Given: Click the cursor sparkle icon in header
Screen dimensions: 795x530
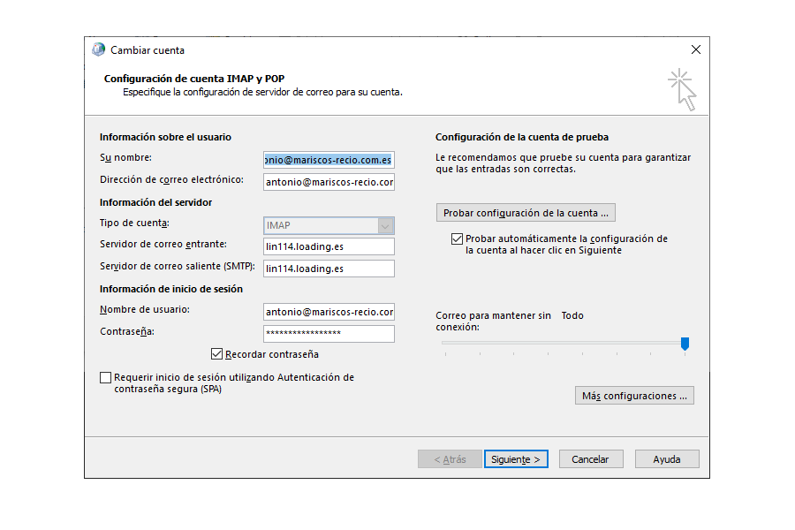Looking at the screenshot, I should point(682,90).
